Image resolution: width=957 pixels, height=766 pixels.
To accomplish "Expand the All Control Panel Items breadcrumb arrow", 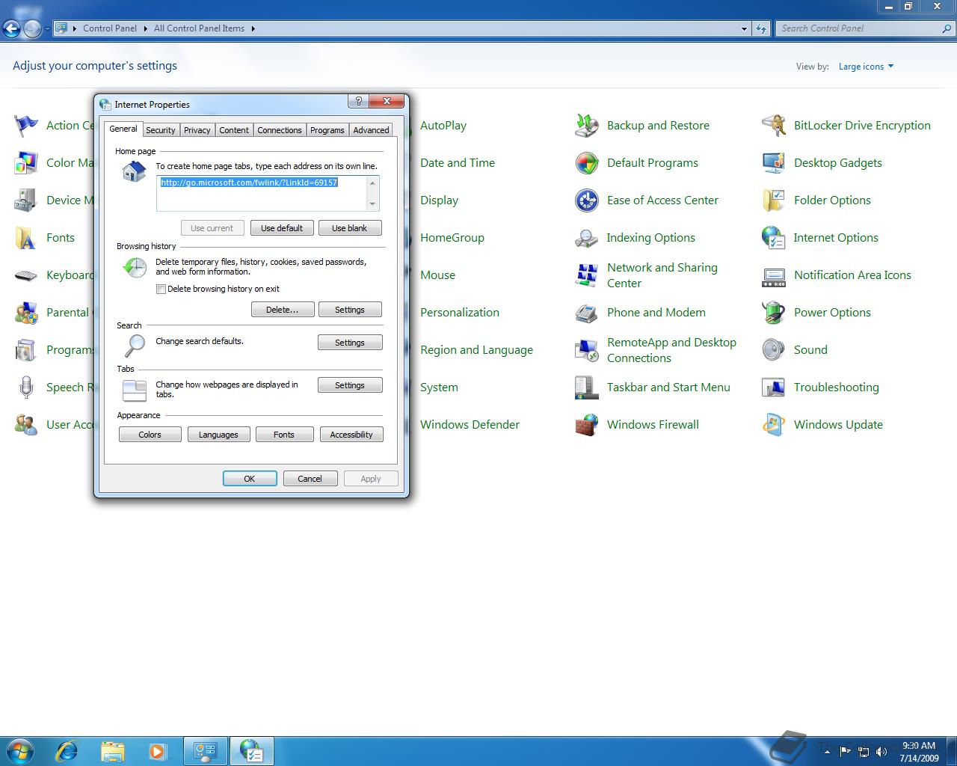I will coord(253,28).
